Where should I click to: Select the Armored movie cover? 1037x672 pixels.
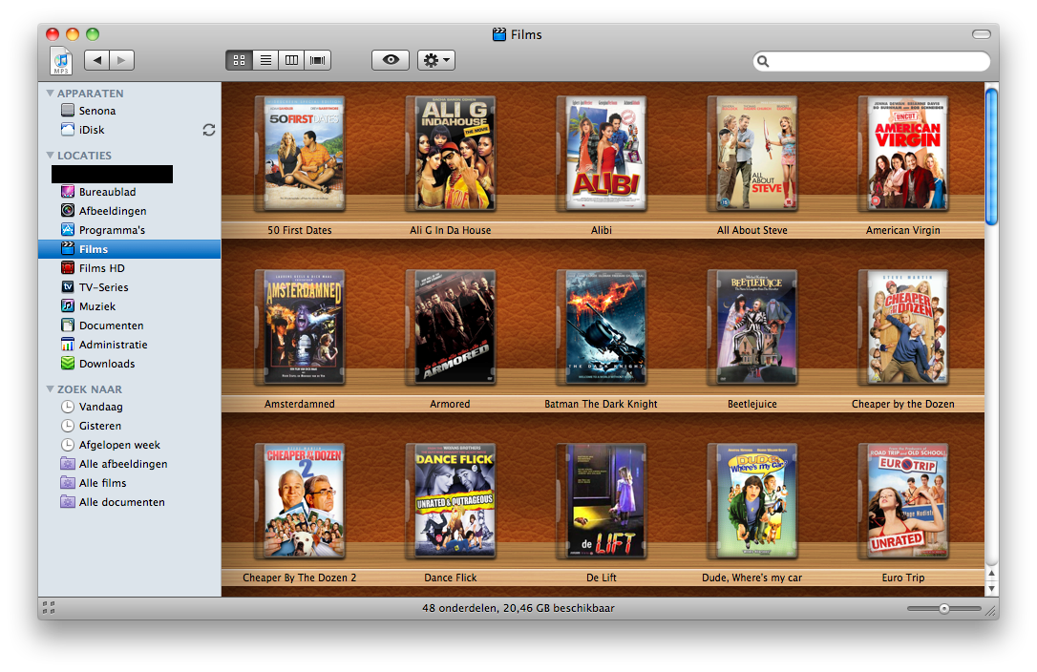[451, 327]
